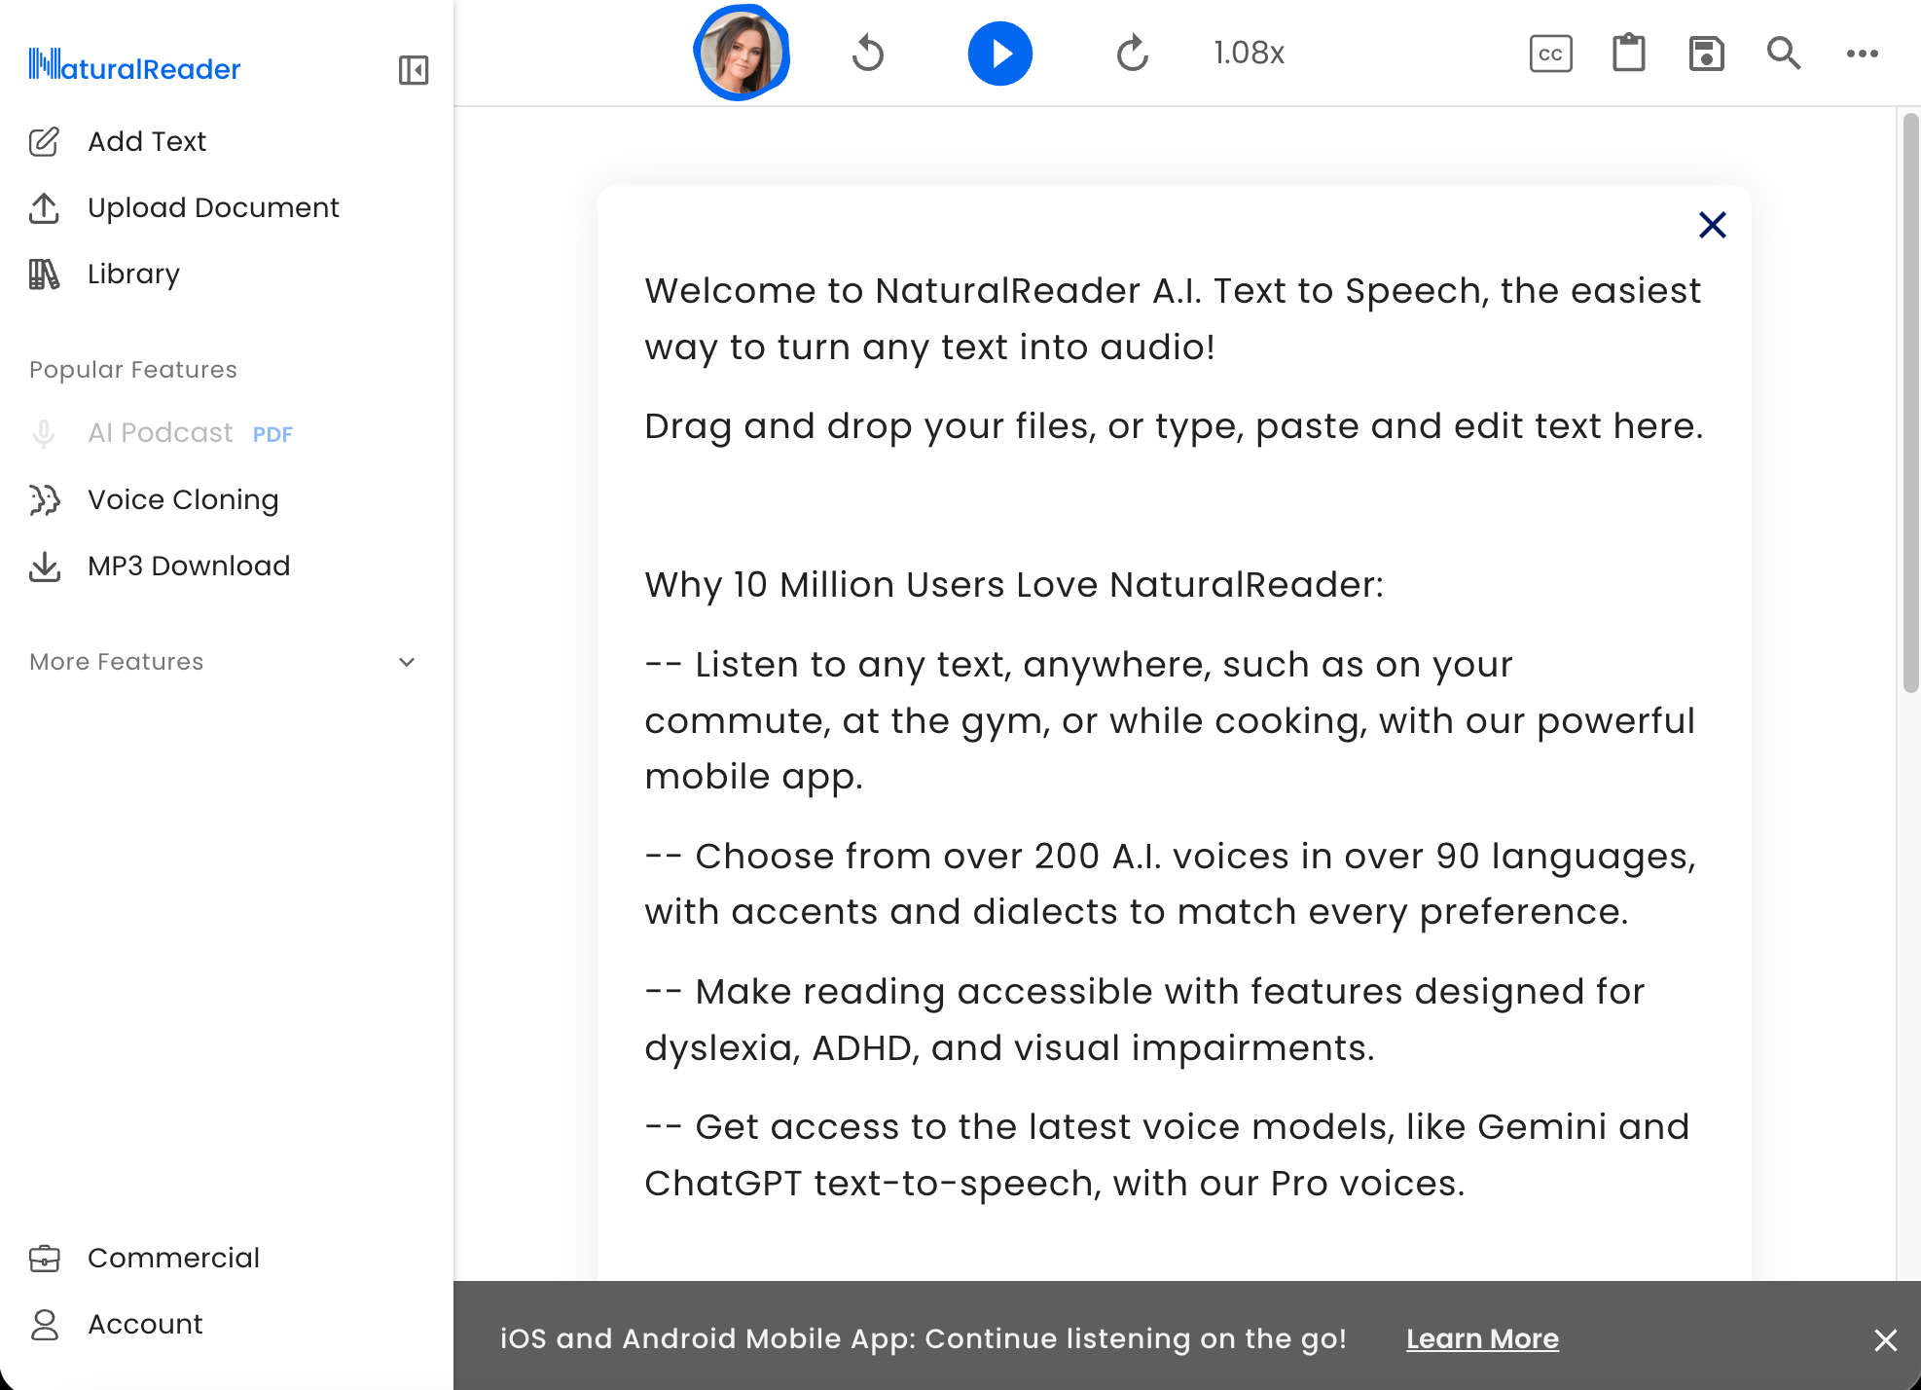Click the clipboard paste icon
The image size is (1921, 1390).
[1628, 54]
